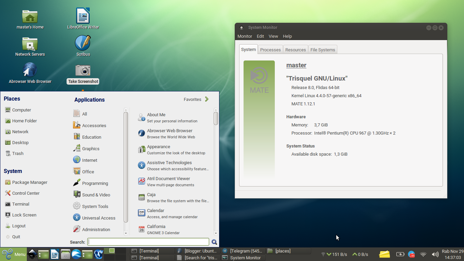Screen dimensions: 464x261
Task: Open Home Folder under Places
Action: [x=21, y=121]
